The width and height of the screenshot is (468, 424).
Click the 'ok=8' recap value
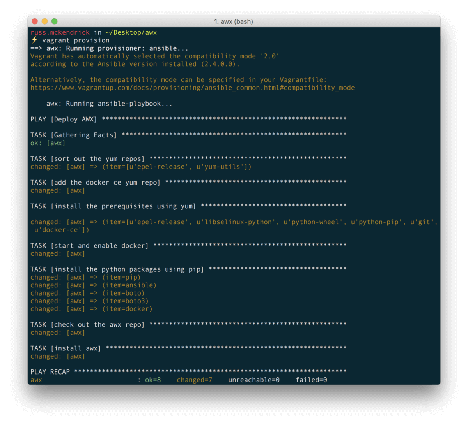pos(153,380)
